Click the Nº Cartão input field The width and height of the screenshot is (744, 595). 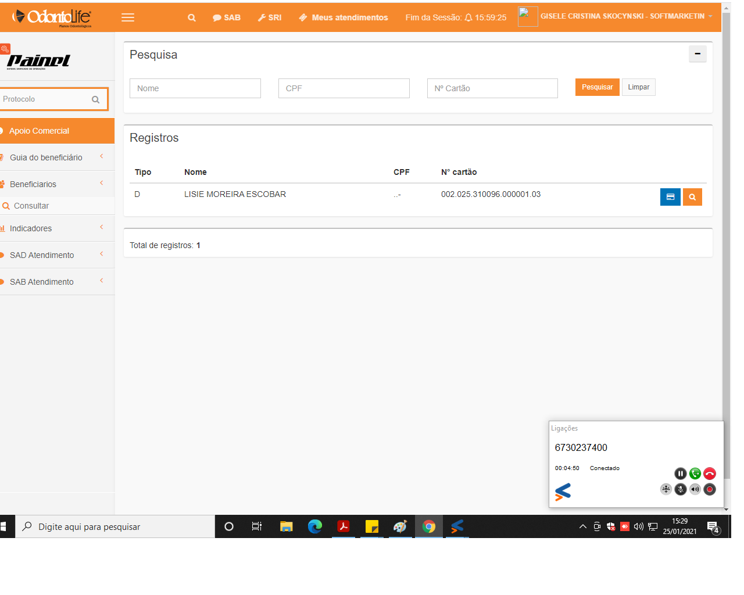tap(492, 88)
